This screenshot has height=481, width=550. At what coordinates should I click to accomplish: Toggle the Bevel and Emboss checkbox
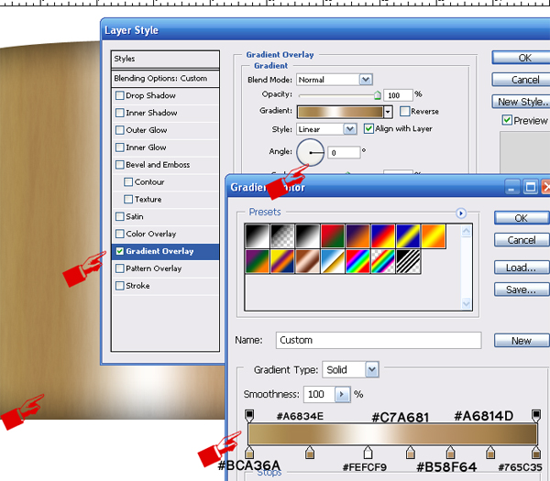[x=119, y=164]
